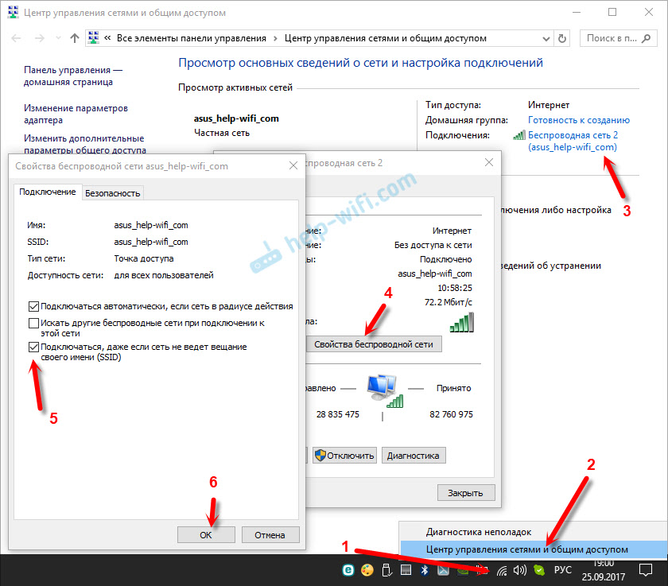Toggle connect even if SSID not broadcast
668x586 pixels.
33,347
